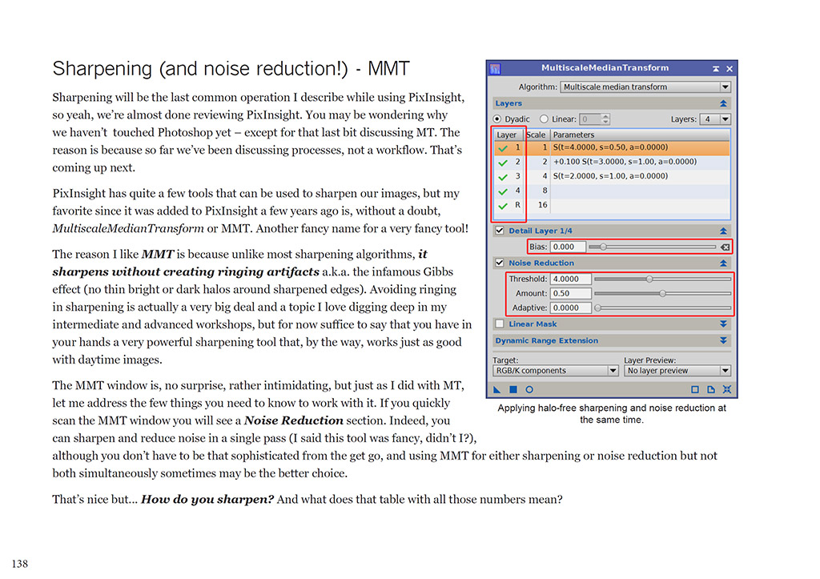
Task: Reset the Bias value with the clear icon
Action: tap(725, 247)
